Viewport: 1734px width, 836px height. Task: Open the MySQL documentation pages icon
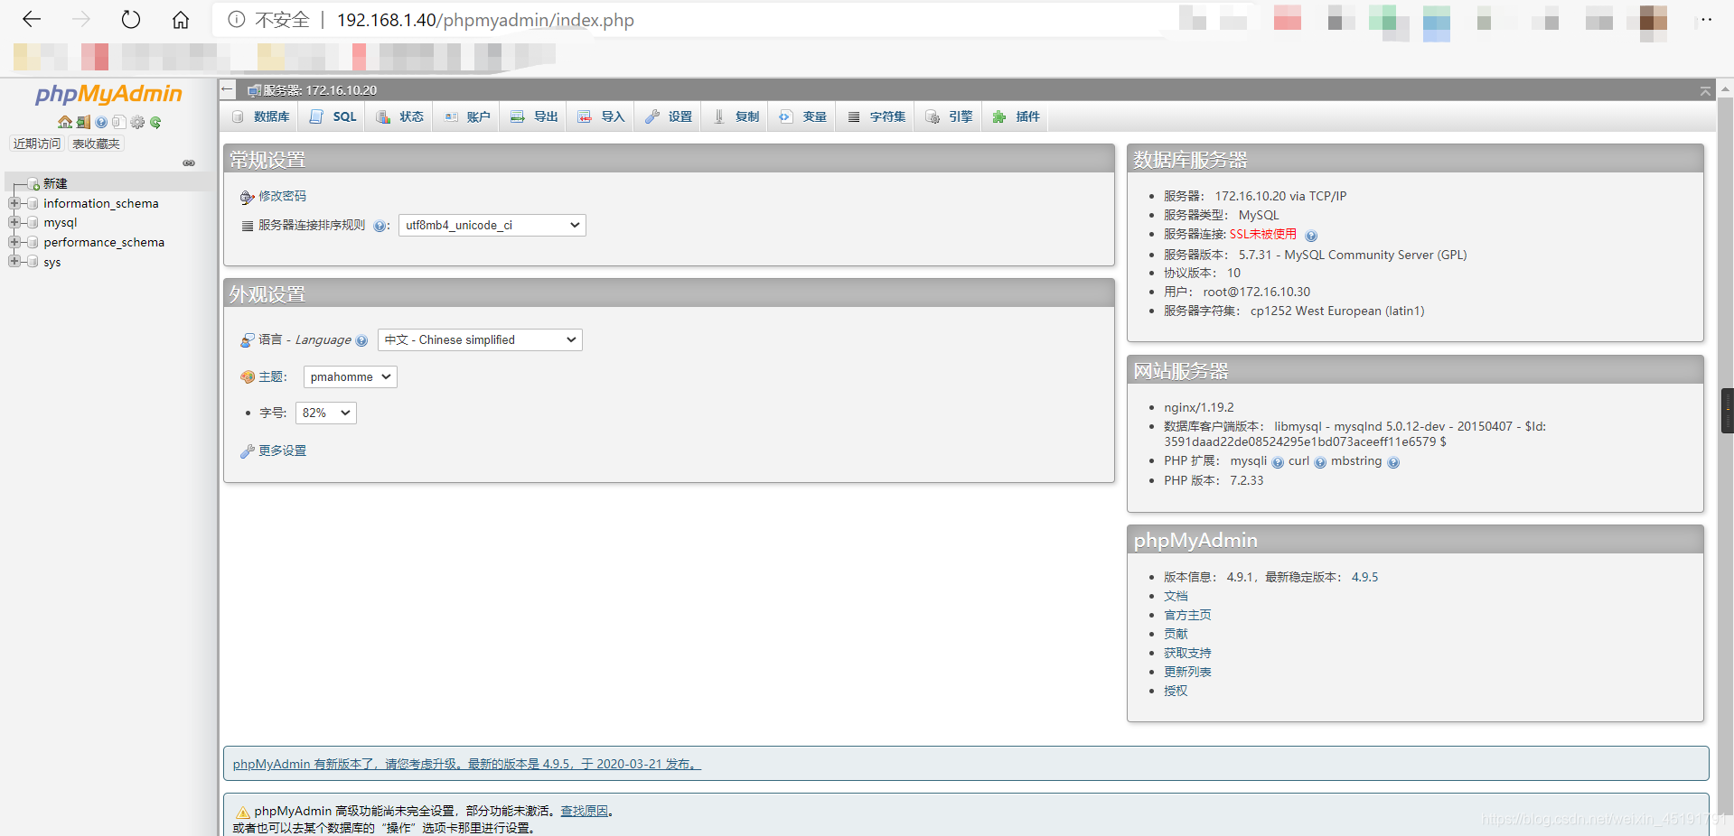coord(118,122)
